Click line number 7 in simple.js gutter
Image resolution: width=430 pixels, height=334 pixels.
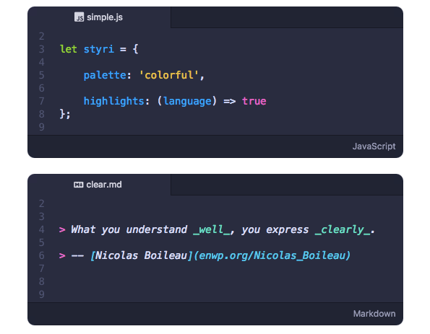pyautogui.click(x=42, y=101)
